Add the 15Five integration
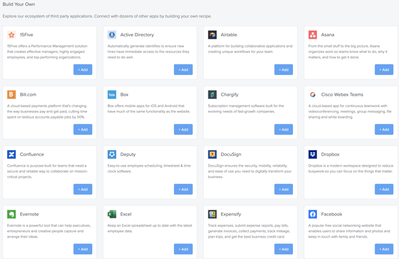The height and width of the screenshot is (259, 399). coord(83,70)
